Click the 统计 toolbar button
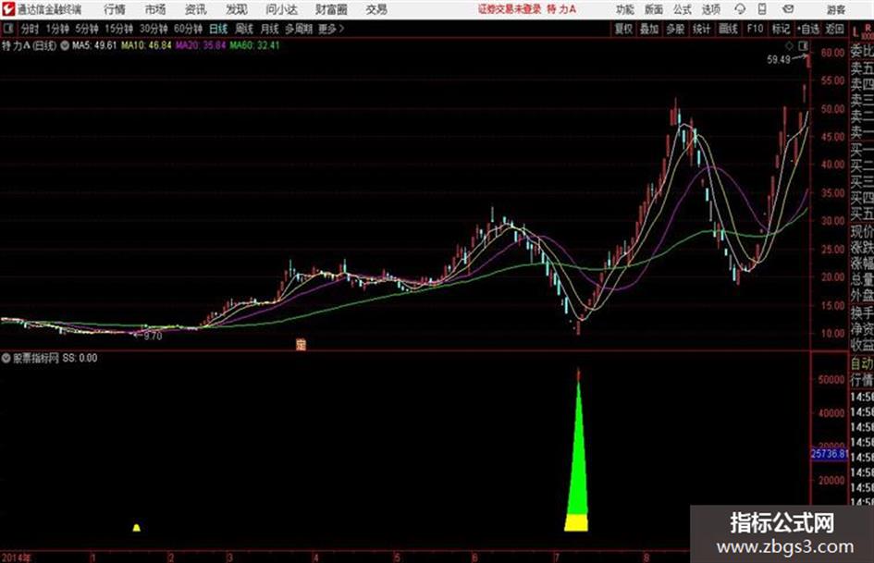The height and width of the screenshot is (563, 874). pyautogui.click(x=701, y=29)
